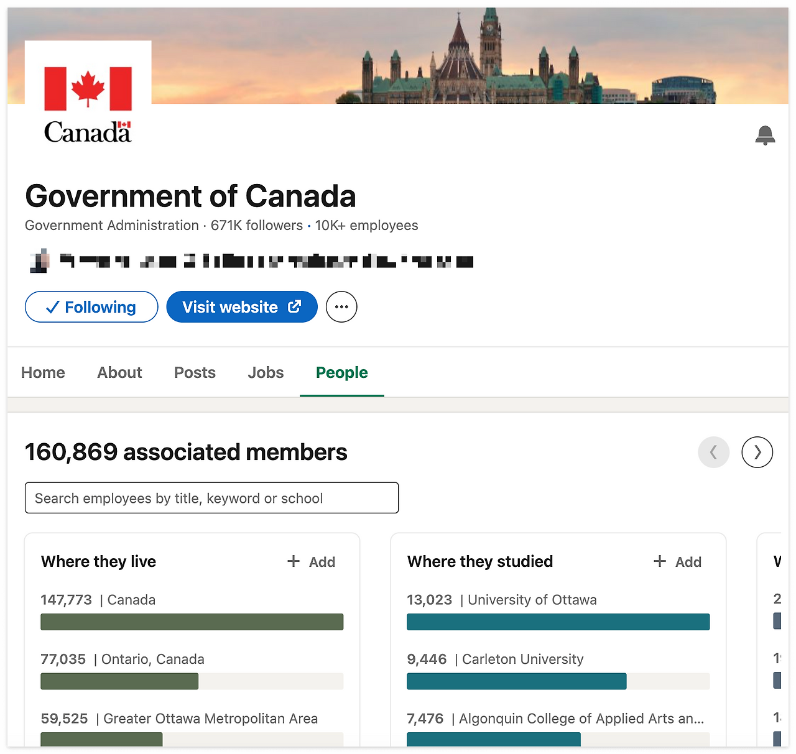This screenshot has width=796, height=754.
Task: Click the Government of Canada heading
Action: tap(190, 196)
